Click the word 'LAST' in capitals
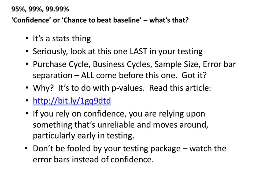The image size is (261, 174). coord(138,51)
